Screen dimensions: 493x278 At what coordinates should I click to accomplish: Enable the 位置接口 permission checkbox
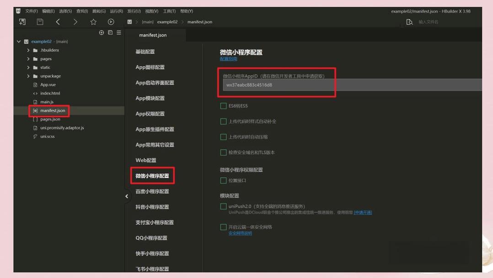click(223, 180)
